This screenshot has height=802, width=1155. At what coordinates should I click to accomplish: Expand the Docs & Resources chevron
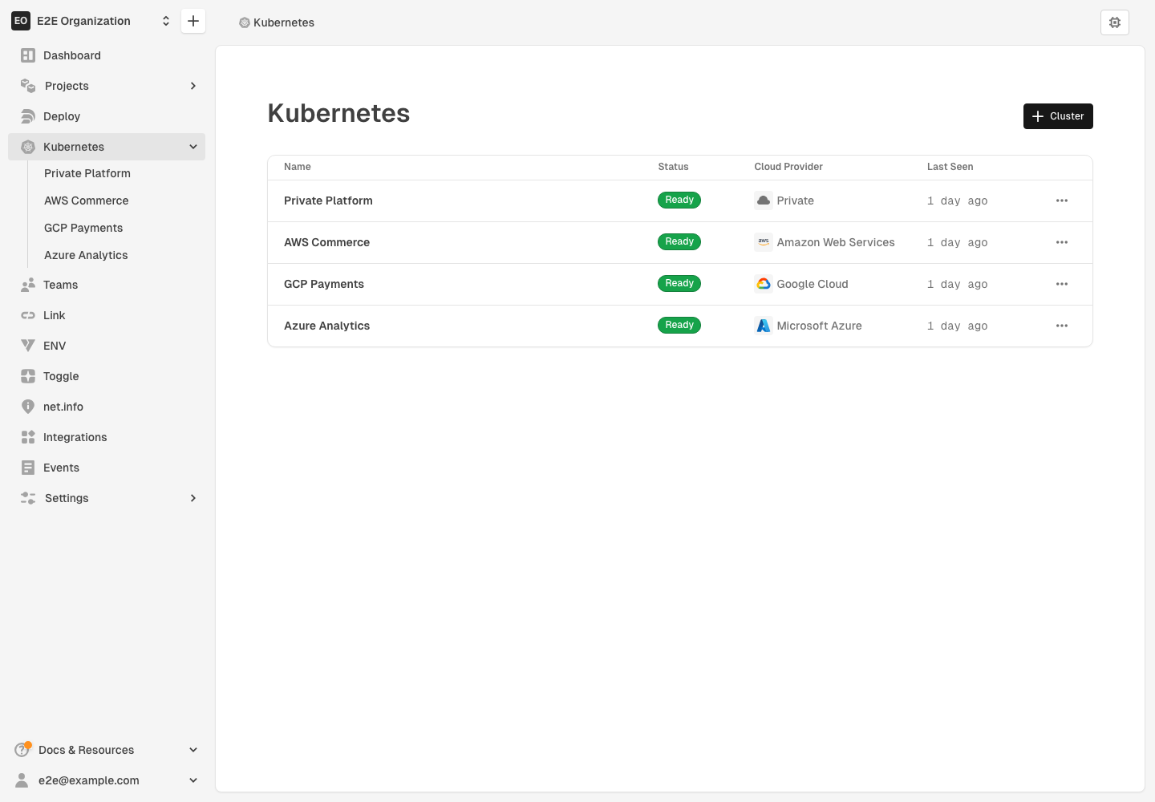point(193,750)
